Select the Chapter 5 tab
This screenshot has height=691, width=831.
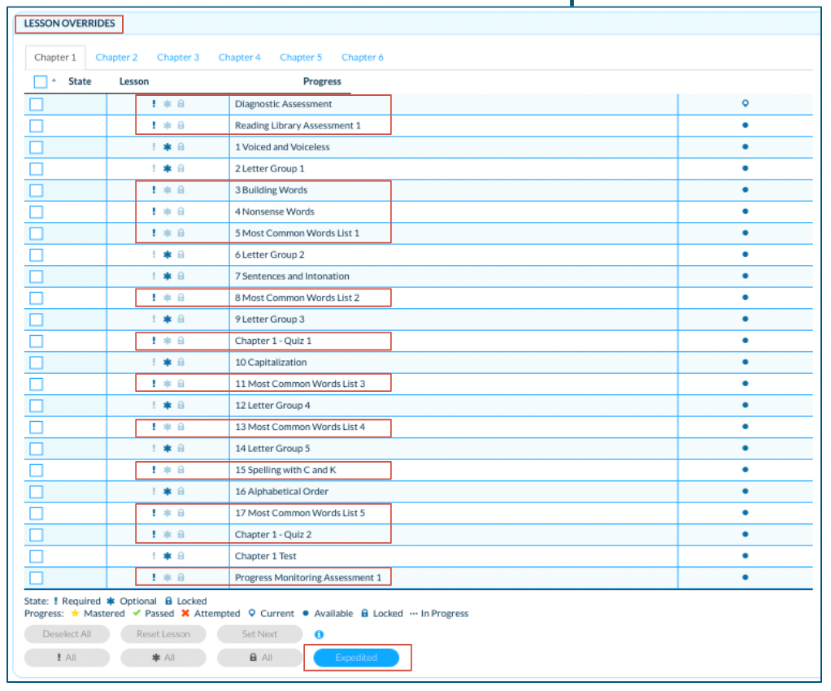point(301,57)
